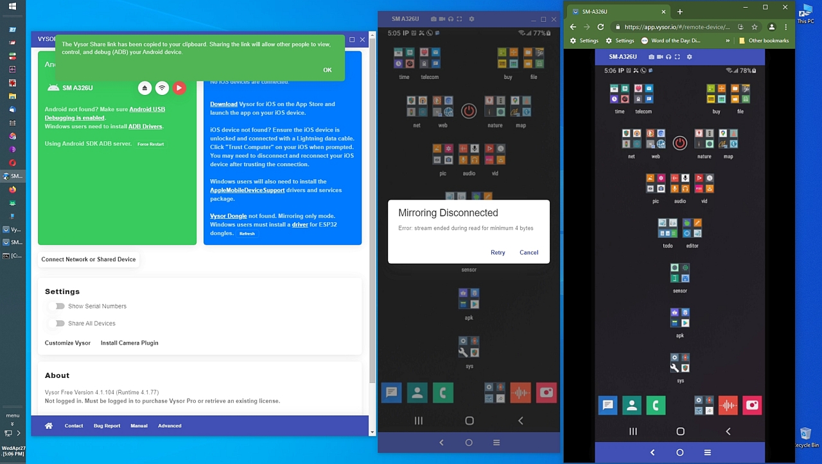
Task: Click the wireless icon for SM-A326U device
Action: pos(162,88)
